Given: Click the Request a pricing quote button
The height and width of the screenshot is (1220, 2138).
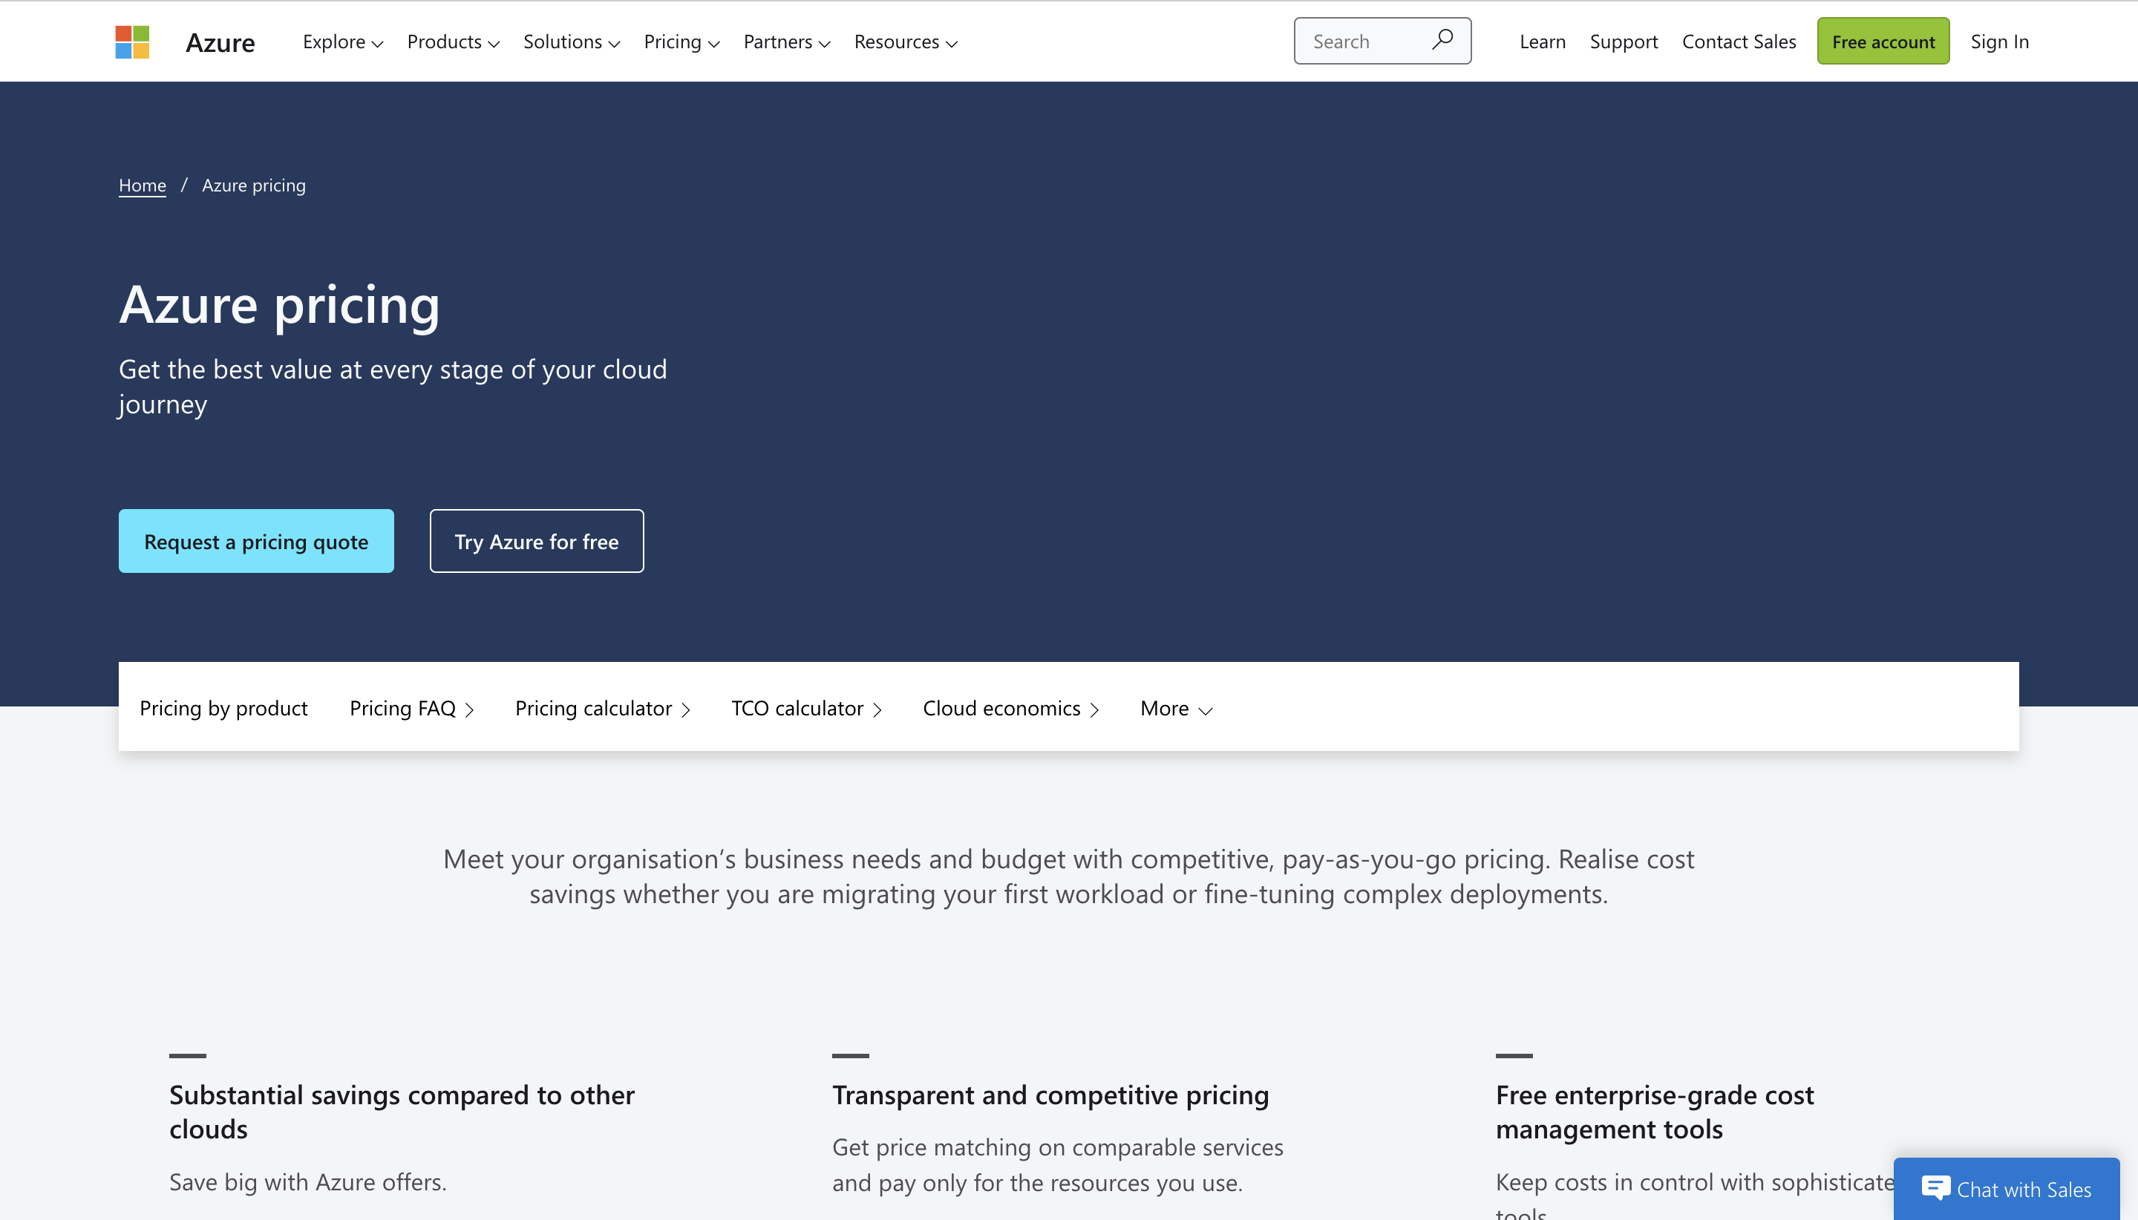Looking at the screenshot, I should (255, 540).
